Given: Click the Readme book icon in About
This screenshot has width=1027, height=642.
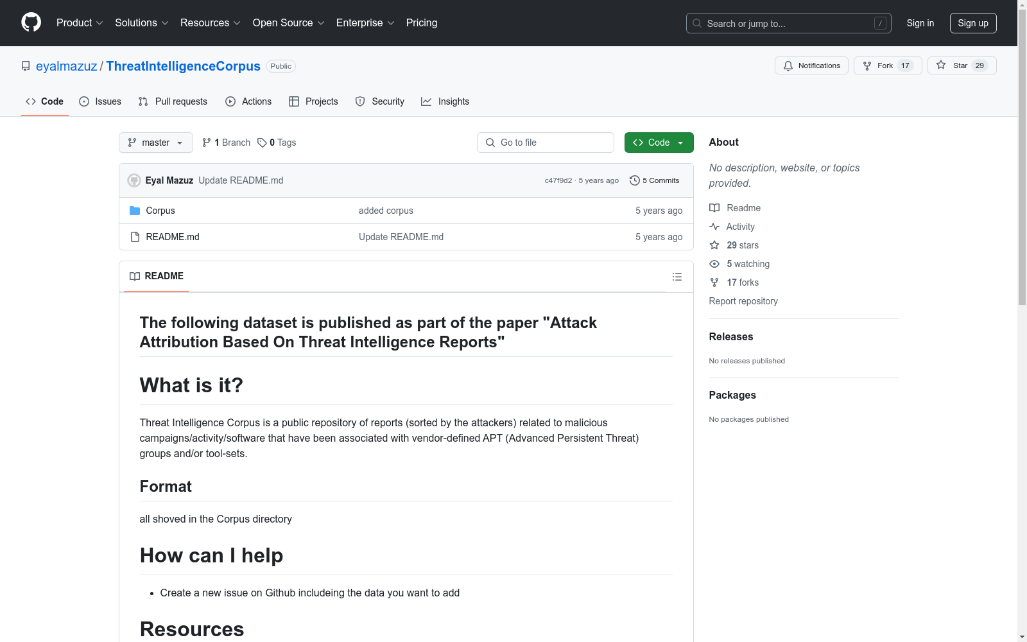Looking at the screenshot, I should point(714,208).
